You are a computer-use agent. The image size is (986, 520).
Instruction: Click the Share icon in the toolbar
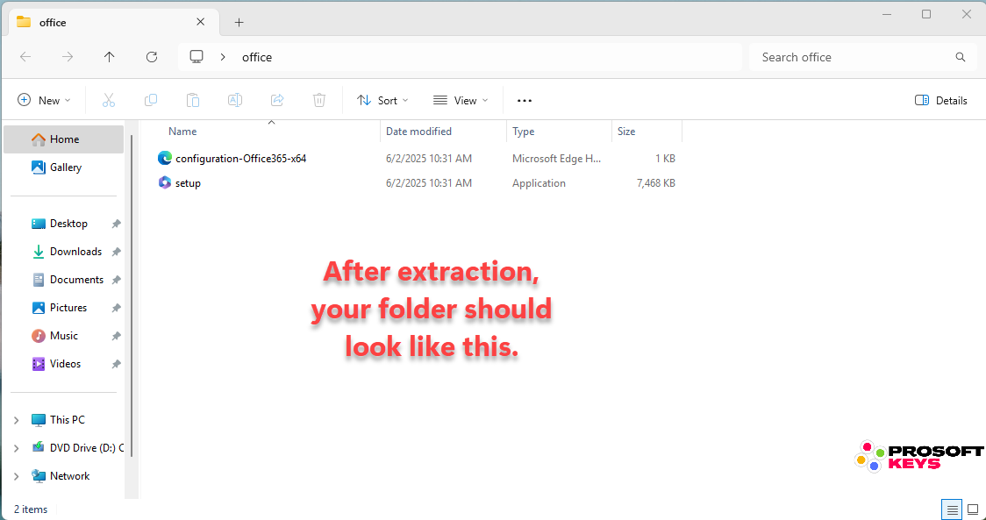pos(277,99)
